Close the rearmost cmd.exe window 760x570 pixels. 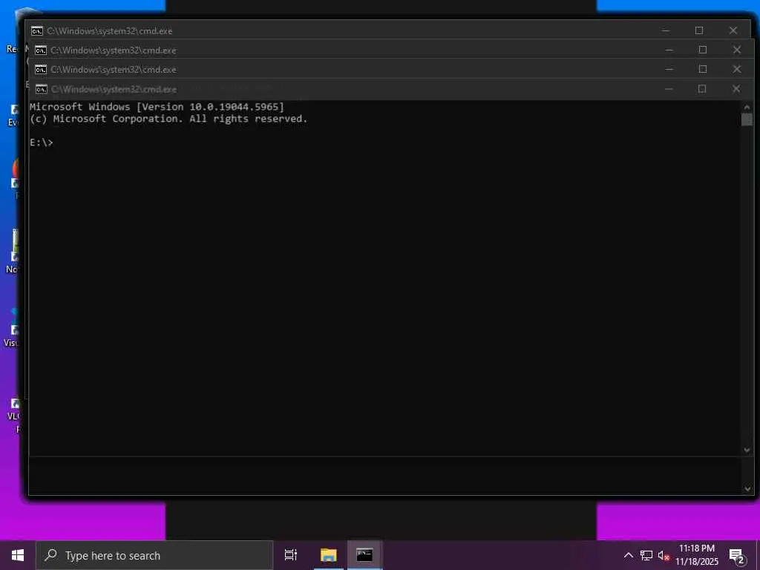(x=733, y=30)
